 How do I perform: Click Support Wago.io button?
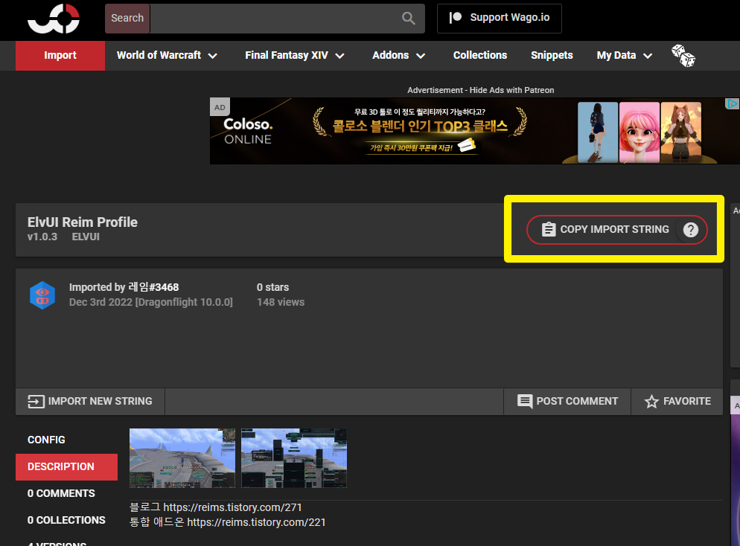(500, 19)
